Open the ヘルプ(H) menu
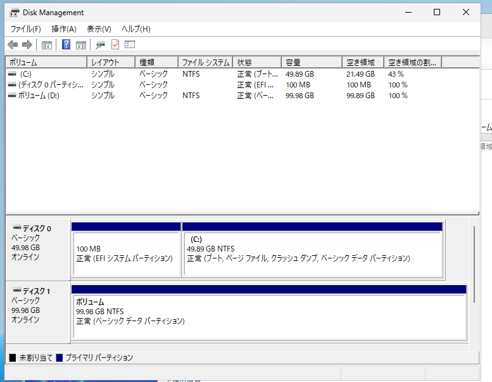This screenshot has height=382, width=492. tap(136, 29)
